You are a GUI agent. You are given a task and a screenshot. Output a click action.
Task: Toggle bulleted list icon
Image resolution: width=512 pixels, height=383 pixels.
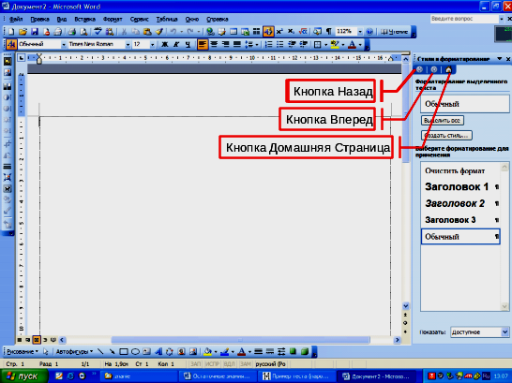280,44
